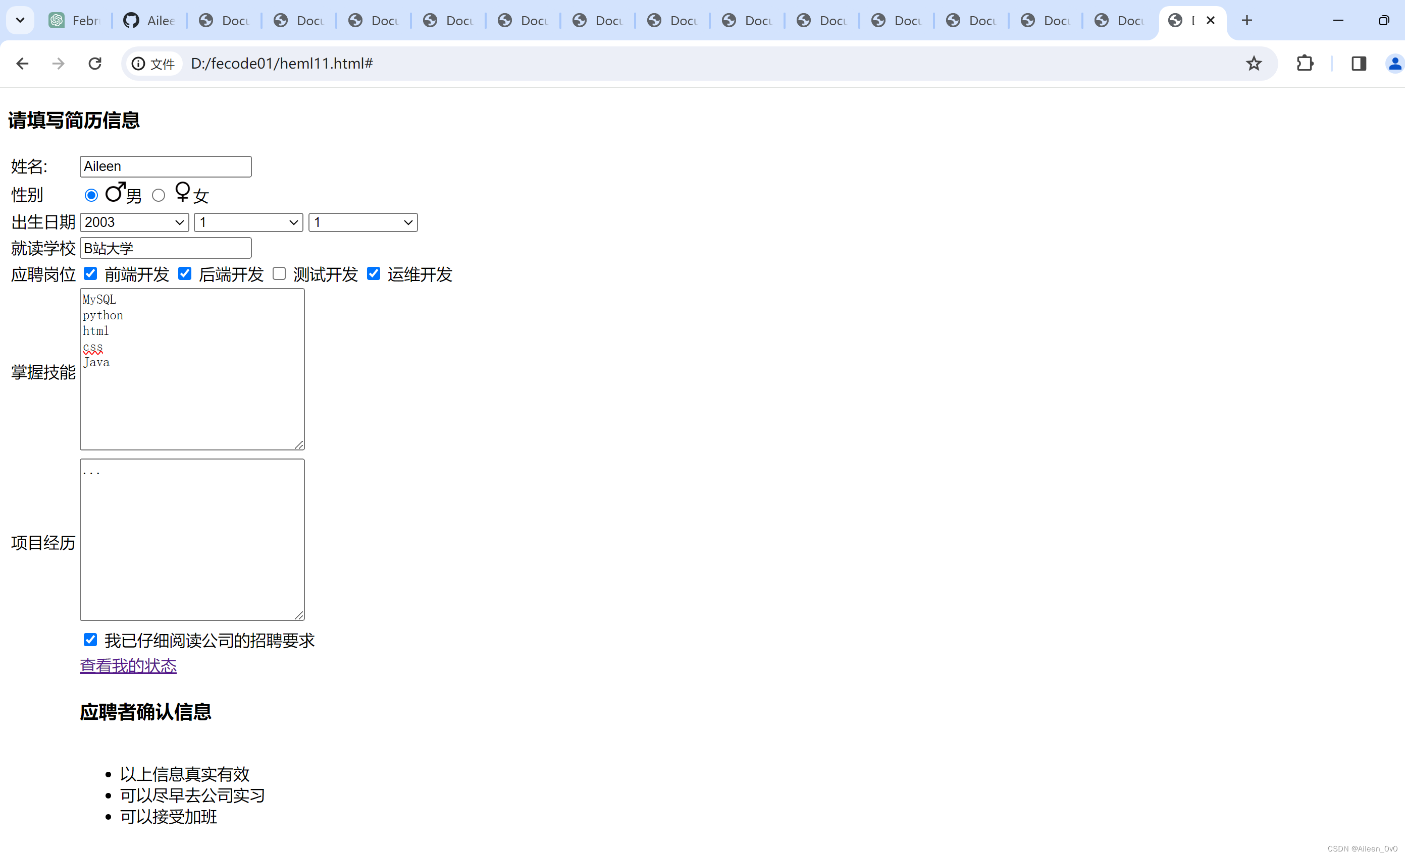Open the extensions puzzle icon
The image size is (1405, 857).
(1305, 63)
